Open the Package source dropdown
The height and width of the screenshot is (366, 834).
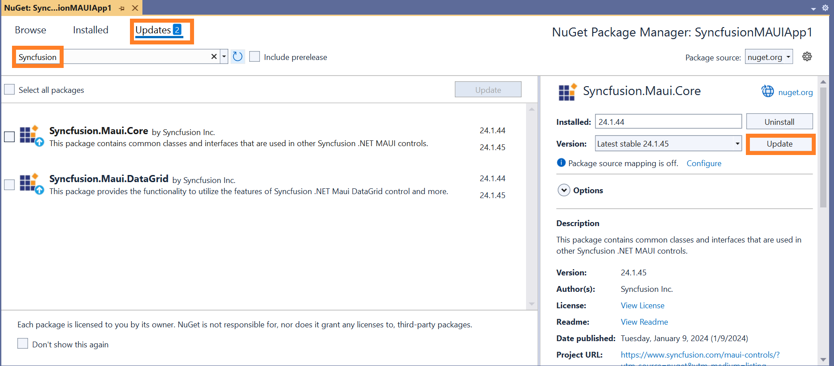769,57
